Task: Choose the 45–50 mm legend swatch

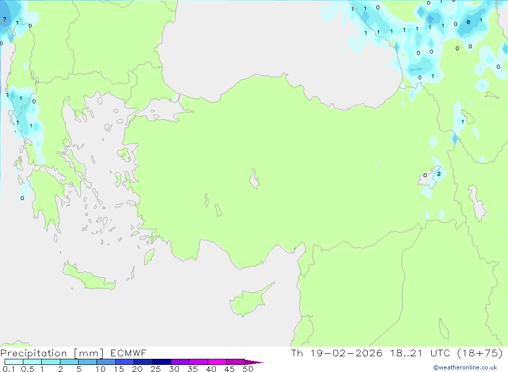Action: pyautogui.click(x=236, y=362)
